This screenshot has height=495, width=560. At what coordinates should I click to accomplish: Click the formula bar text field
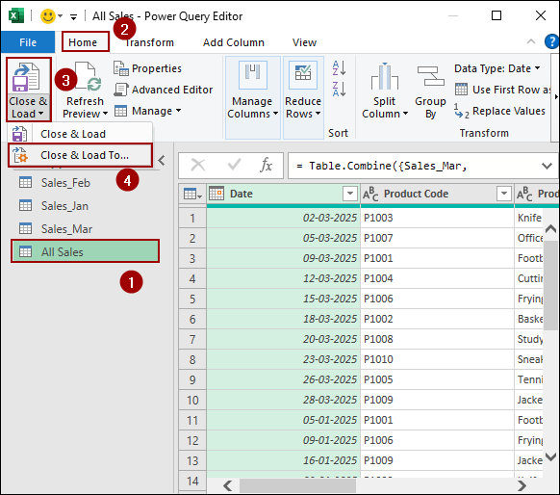416,166
